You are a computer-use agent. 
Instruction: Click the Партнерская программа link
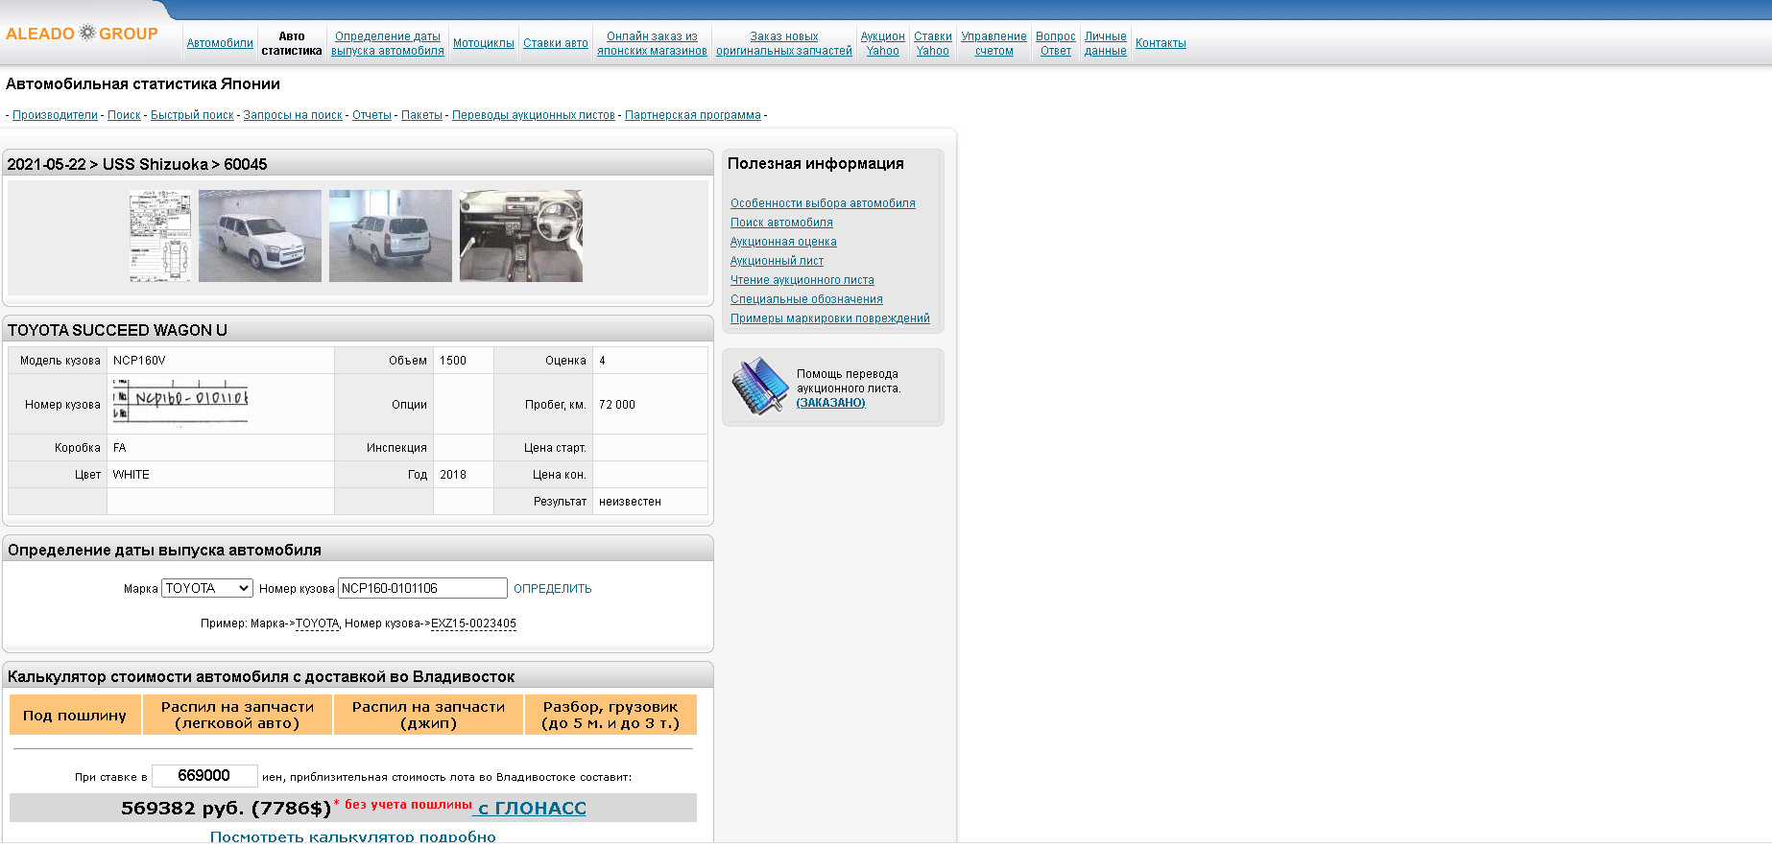point(693,115)
